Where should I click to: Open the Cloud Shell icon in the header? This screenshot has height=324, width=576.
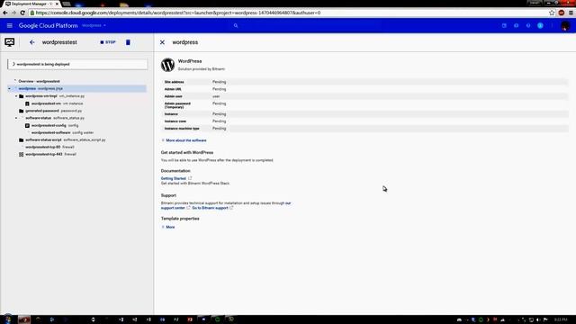coord(504,26)
